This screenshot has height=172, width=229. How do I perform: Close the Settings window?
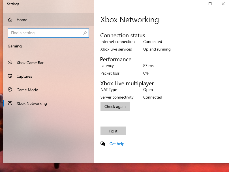223,4
